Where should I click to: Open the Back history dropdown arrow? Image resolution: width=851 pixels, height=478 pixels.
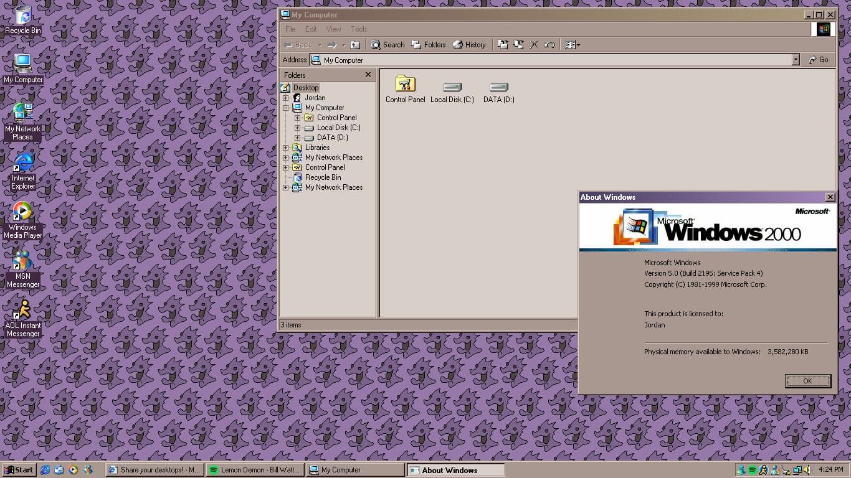click(320, 45)
